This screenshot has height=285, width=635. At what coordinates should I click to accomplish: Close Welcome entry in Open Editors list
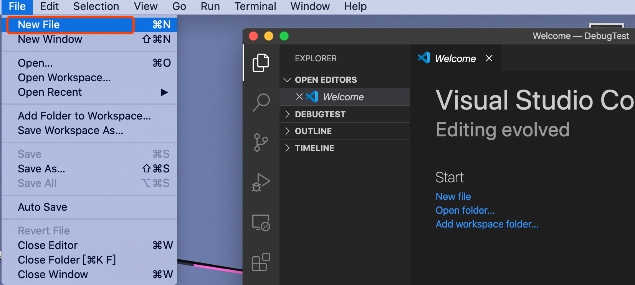click(299, 97)
